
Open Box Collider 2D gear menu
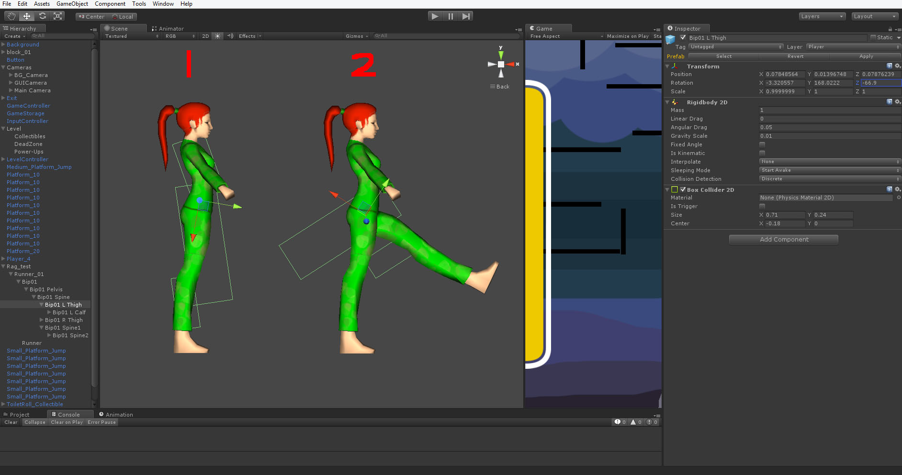(x=898, y=189)
